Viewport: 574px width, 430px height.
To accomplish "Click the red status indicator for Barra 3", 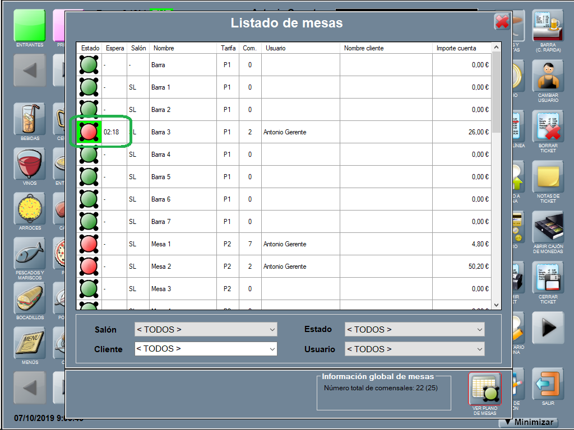I will click(x=89, y=132).
